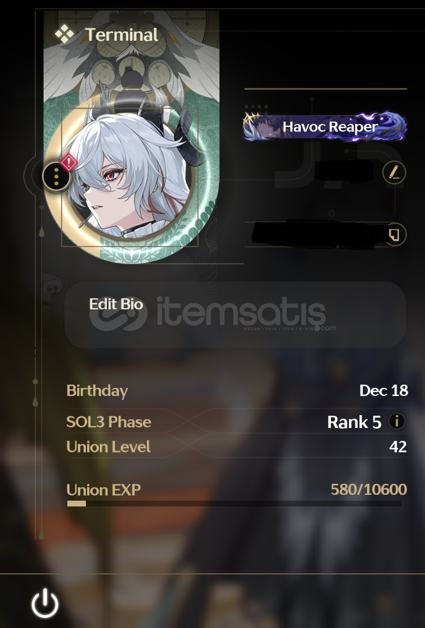This screenshot has width=425, height=628.
Task: Click the Union EXP progress bar
Action: click(234, 504)
